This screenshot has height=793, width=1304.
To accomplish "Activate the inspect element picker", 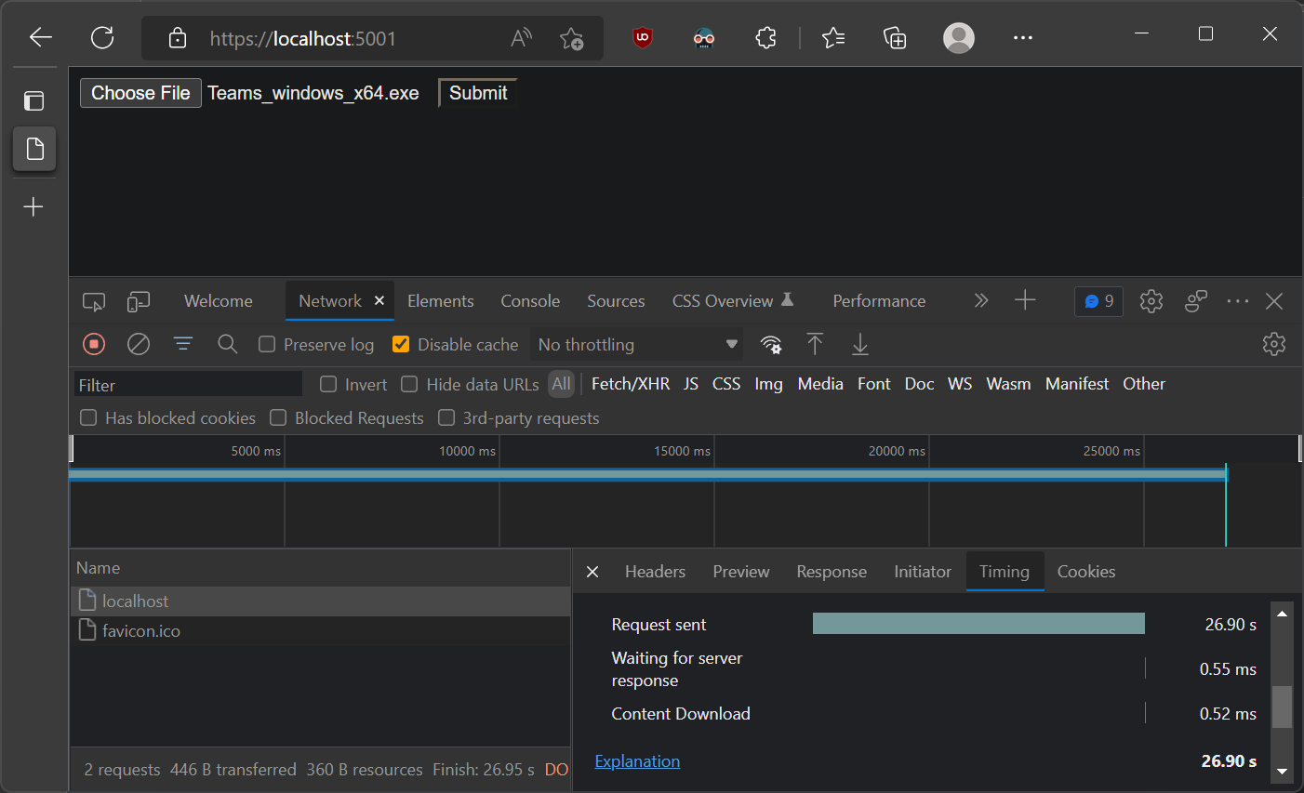I will pyautogui.click(x=94, y=301).
